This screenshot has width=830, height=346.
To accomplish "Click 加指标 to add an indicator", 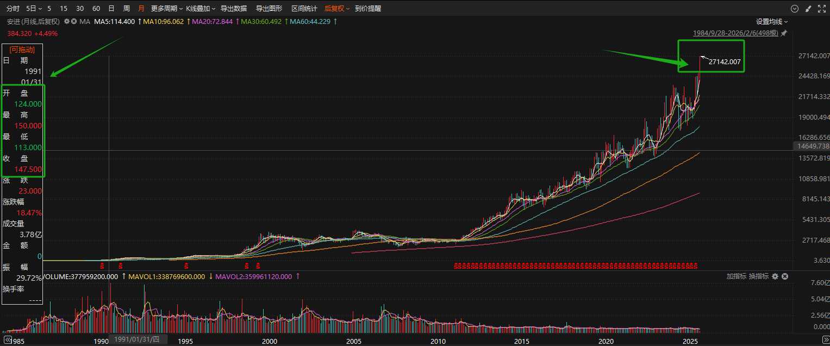I will [737, 276].
